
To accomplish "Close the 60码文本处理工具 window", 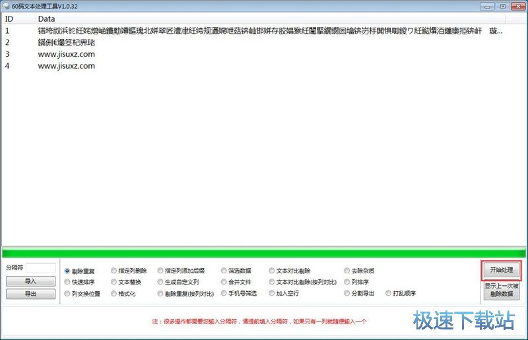I will pos(518,6).
